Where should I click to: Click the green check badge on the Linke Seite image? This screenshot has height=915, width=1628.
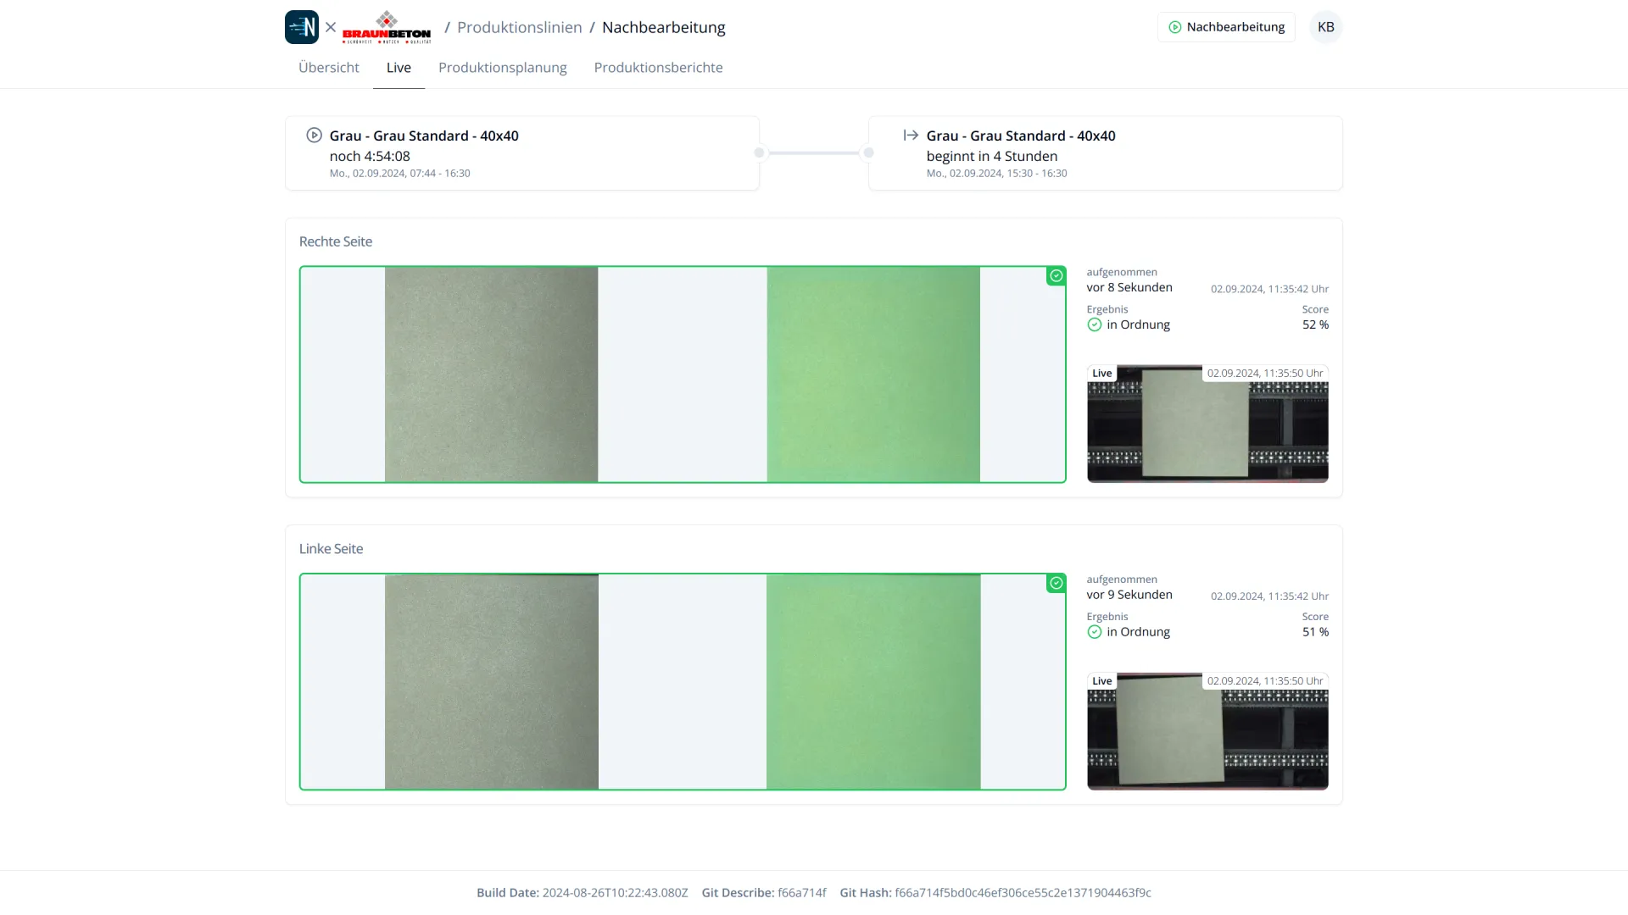[x=1056, y=583]
